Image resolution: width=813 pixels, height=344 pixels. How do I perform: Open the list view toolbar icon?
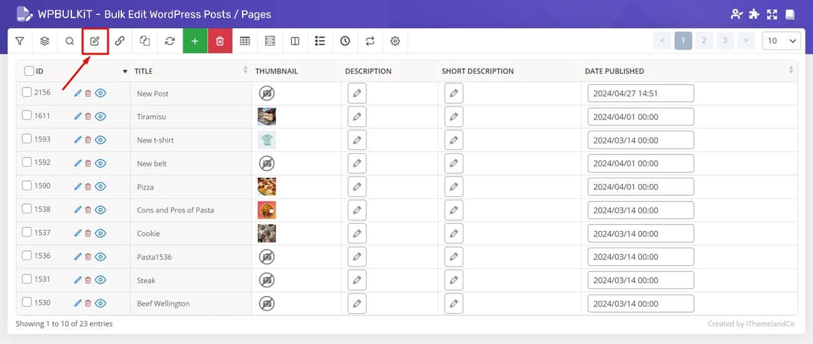(x=320, y=41)
